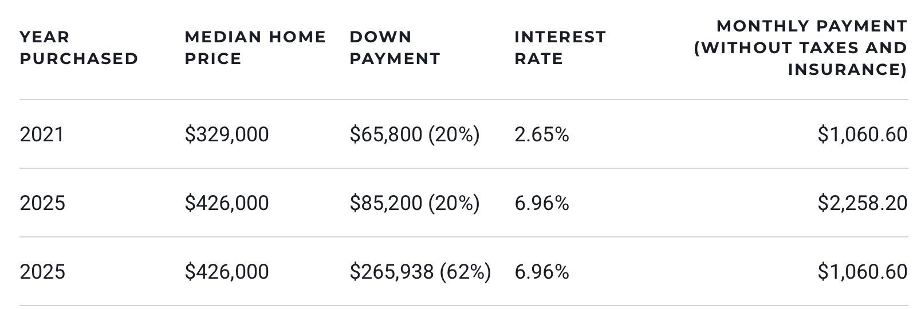Image resolution: width=921 pixels, height=309 pixels.
Task: Select the 2021 year cell
Action: pos(42,134)
